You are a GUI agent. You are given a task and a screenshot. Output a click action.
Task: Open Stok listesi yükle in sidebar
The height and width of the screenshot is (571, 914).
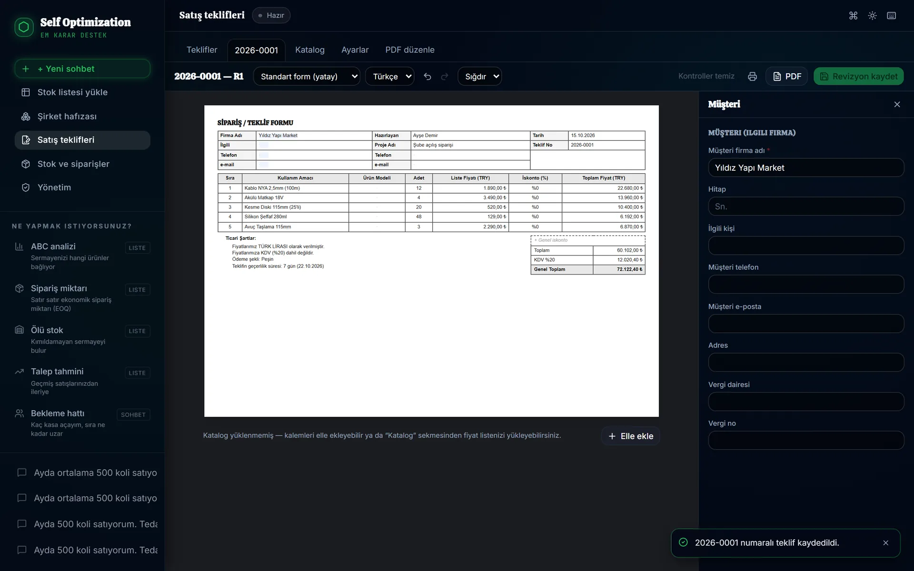coord(82,92)
